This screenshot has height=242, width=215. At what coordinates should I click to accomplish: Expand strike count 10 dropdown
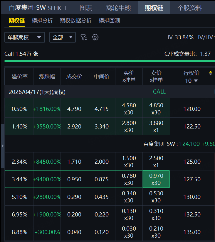point(192,81)
